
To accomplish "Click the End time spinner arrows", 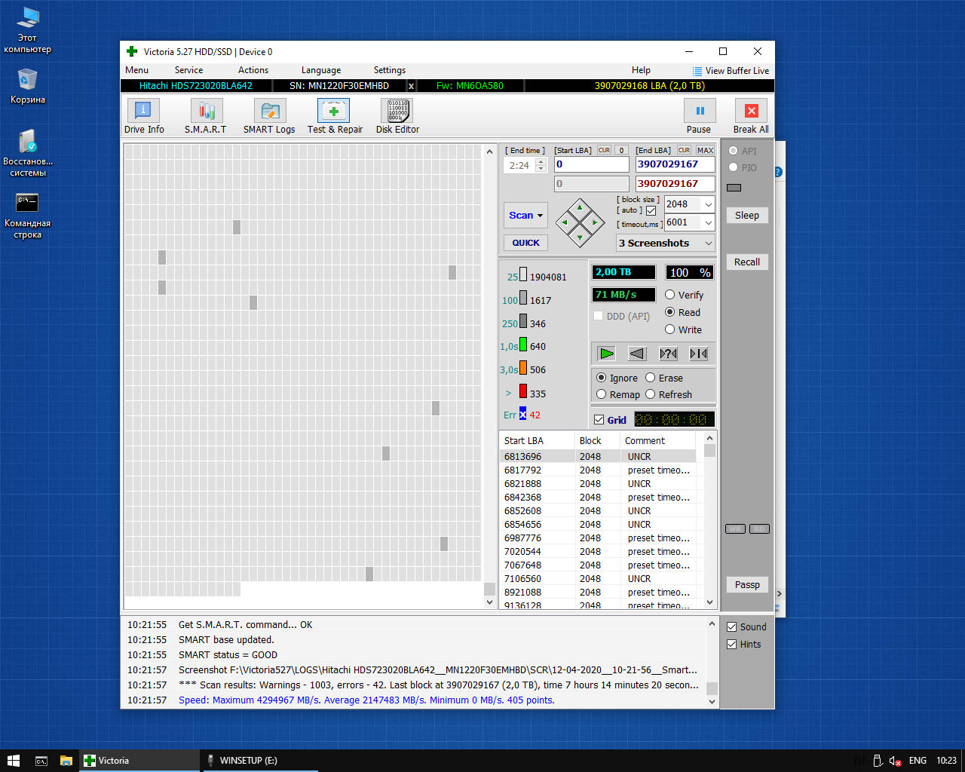I will [x=541, y=165].
